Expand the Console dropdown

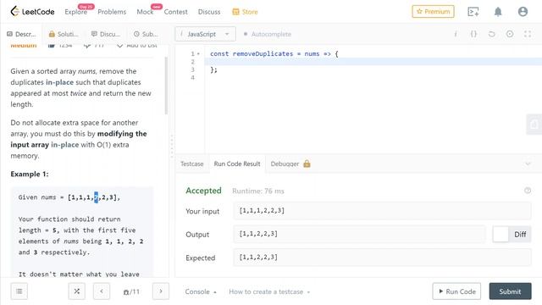(201, 291)
